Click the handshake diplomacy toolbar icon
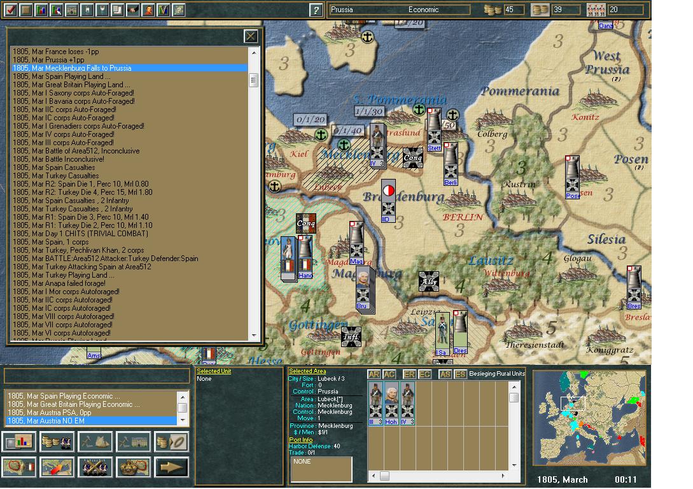This screenshot has height=489, width=693. click(132, 10)
